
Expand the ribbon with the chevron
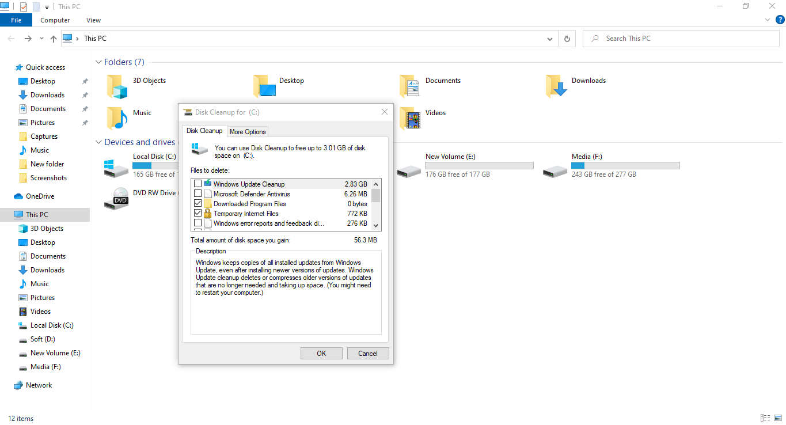click(768, 20)
